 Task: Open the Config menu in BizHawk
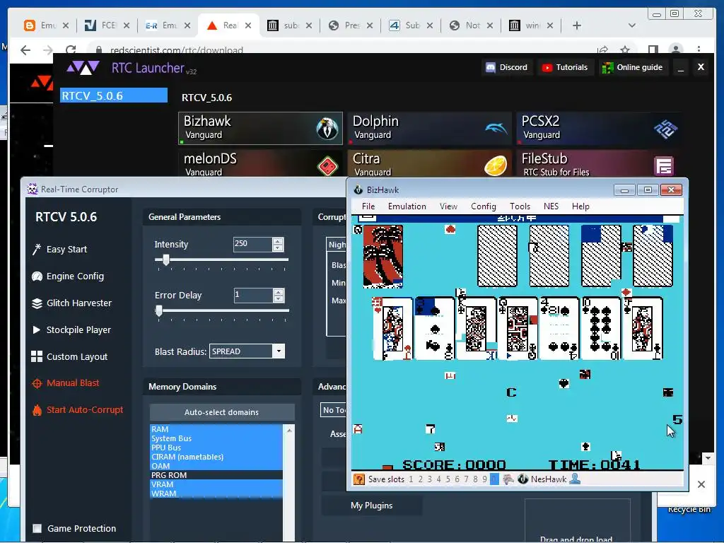[x=483, y=206]
